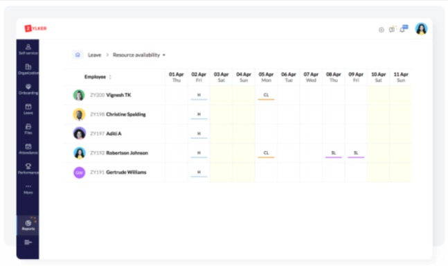Image resolution: width=448 pixels, height=266 pixels.
Task: Click Robertson Johnson's avatar
Action: click(79, 153)
